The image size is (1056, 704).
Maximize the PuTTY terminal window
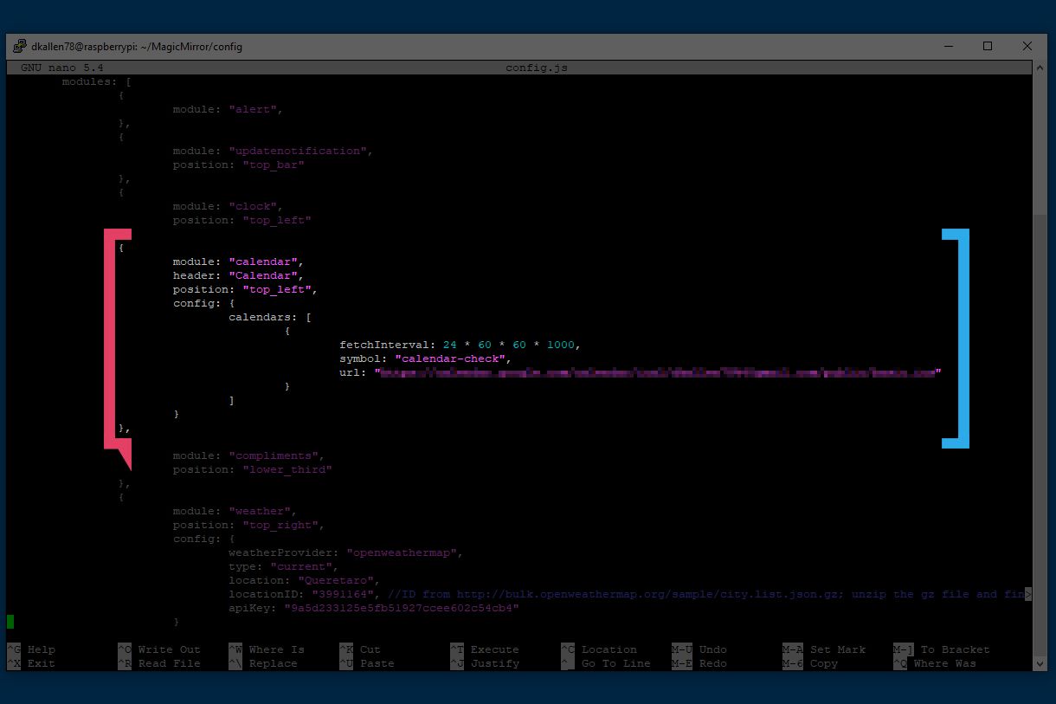[x=988, y=47]
